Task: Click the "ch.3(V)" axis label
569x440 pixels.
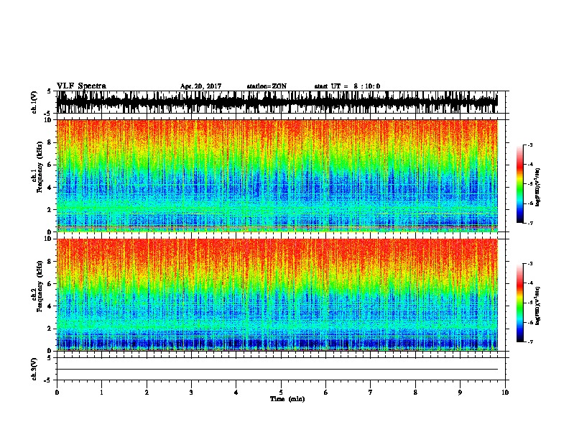Action: pos(34,370)
